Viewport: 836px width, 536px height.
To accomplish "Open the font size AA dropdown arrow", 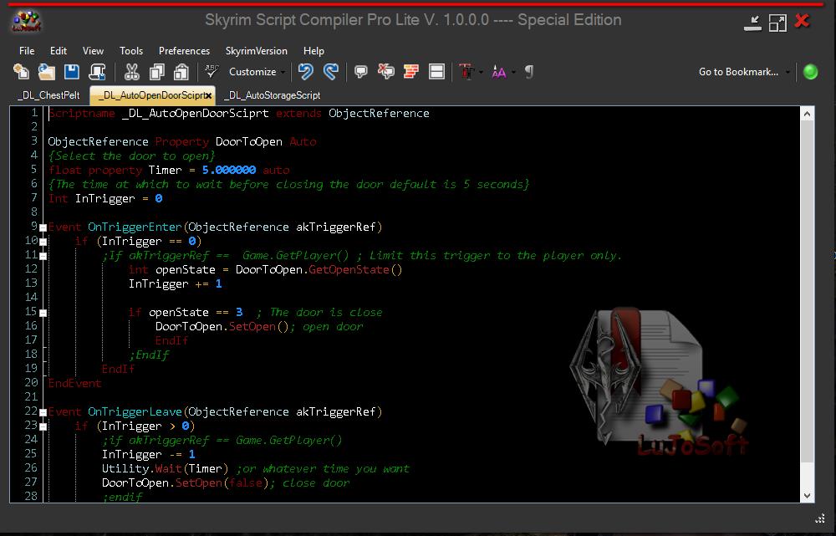I will (513, 72).
